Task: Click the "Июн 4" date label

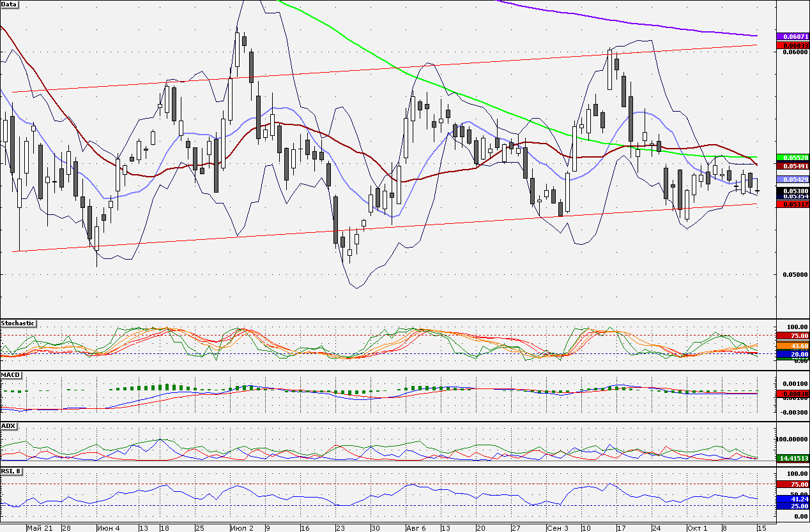Action: pyautogui.click(x=109, y=528)
